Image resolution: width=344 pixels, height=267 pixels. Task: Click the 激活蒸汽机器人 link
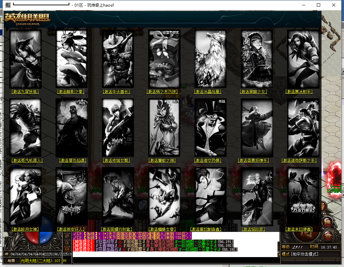pyautogui.click(x=27, y=160)
